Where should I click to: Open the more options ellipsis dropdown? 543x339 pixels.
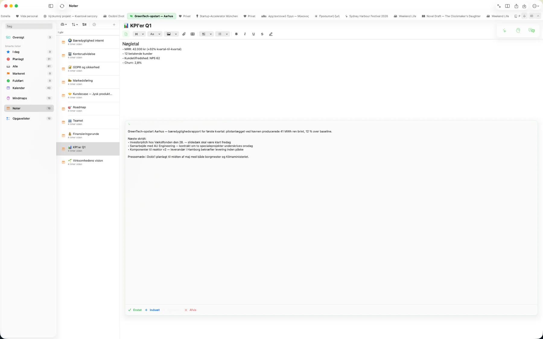535,6
